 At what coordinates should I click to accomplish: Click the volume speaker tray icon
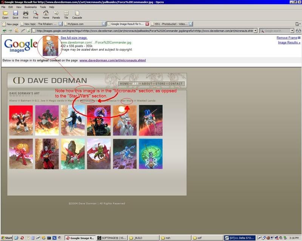[268, 238]
